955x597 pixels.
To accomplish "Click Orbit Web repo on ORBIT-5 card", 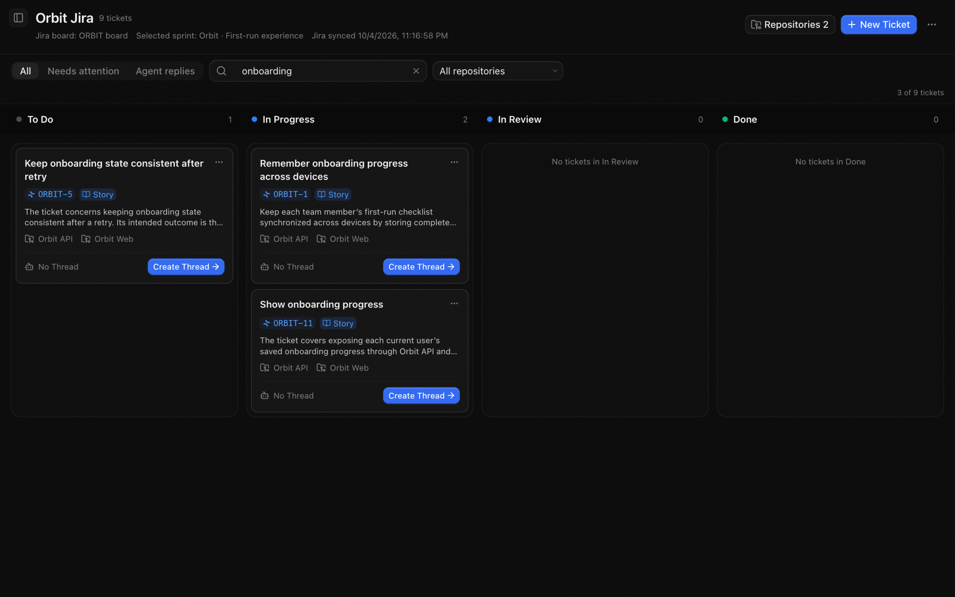I will click(x=107, y=239).
